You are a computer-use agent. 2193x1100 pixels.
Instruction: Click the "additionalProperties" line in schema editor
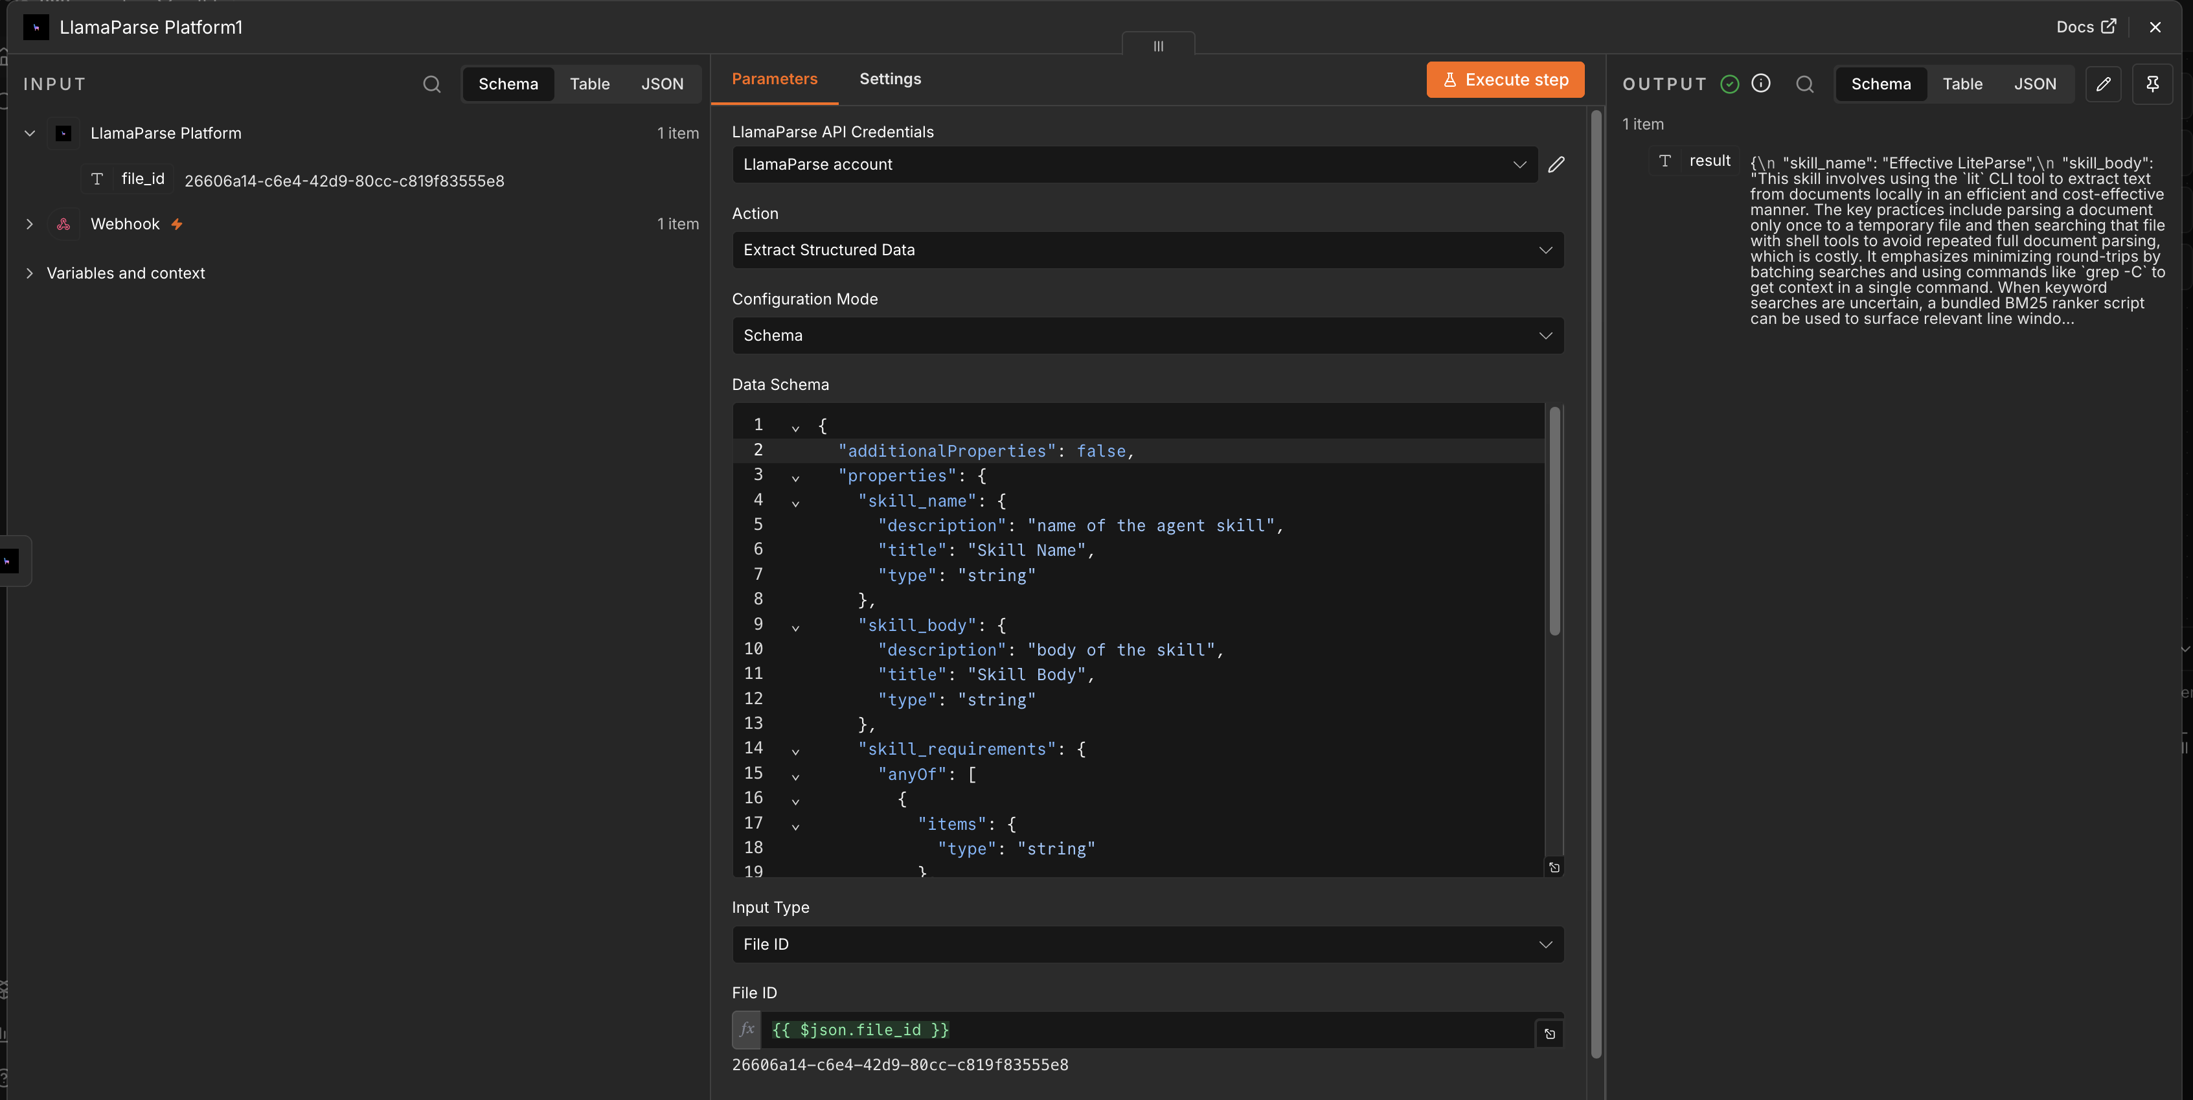point(1138,452)
